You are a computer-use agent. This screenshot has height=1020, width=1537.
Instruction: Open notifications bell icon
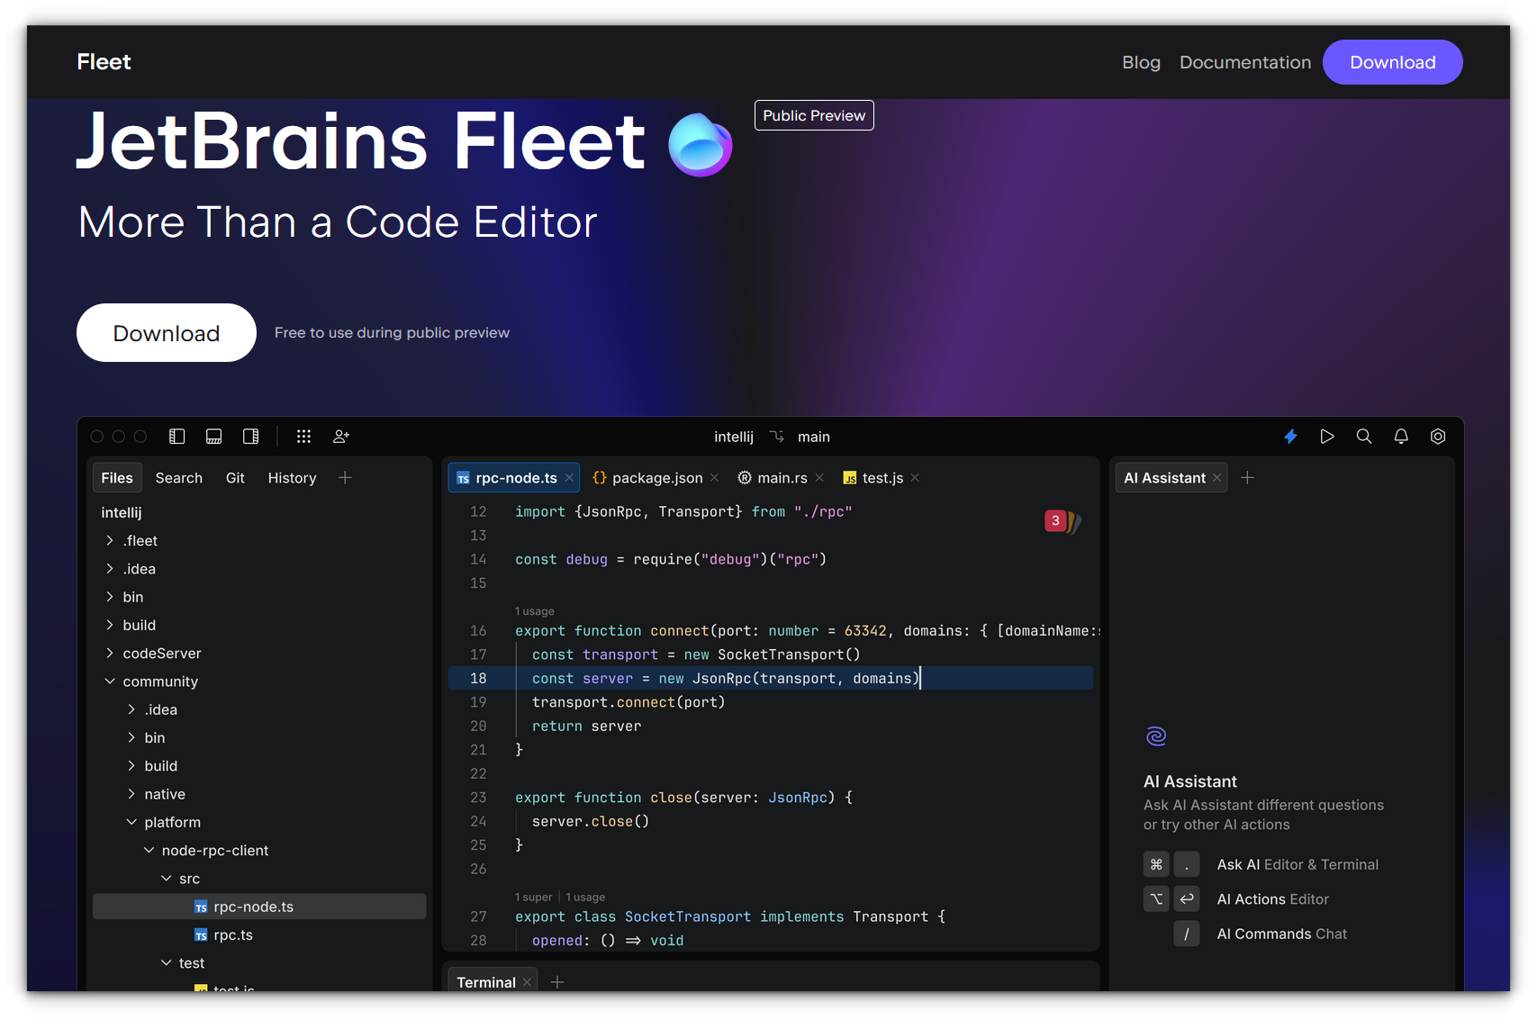(x=1401, y=437)
